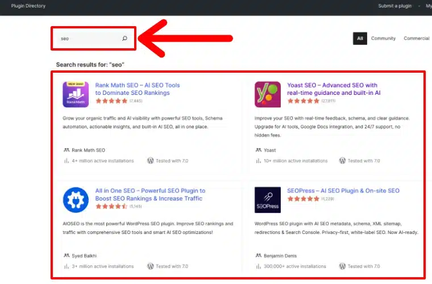Click bar chart icon beside 300,000+ installations

(258, 266)
